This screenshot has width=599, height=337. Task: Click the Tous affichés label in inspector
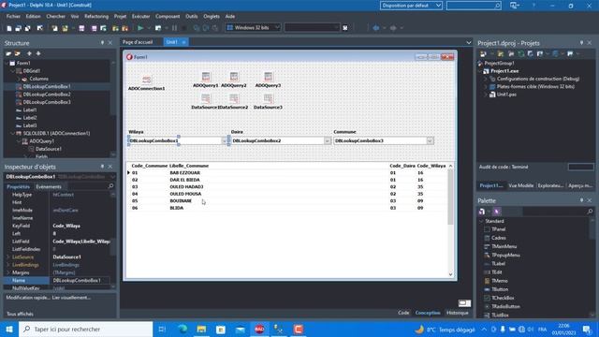coord(21,314)
